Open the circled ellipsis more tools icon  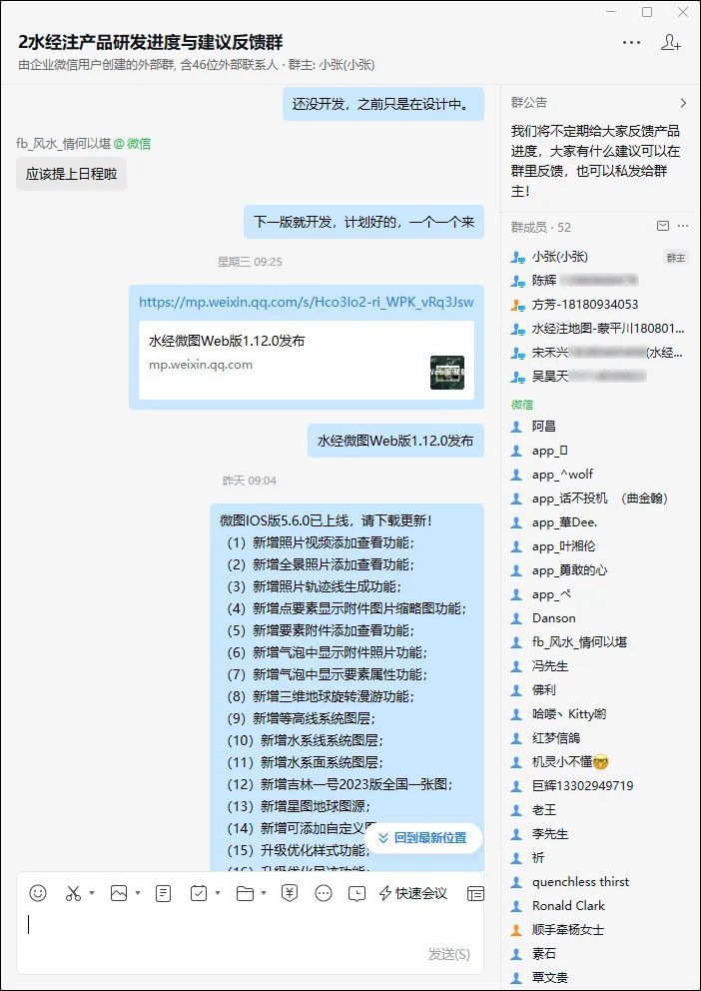(324, 893)
